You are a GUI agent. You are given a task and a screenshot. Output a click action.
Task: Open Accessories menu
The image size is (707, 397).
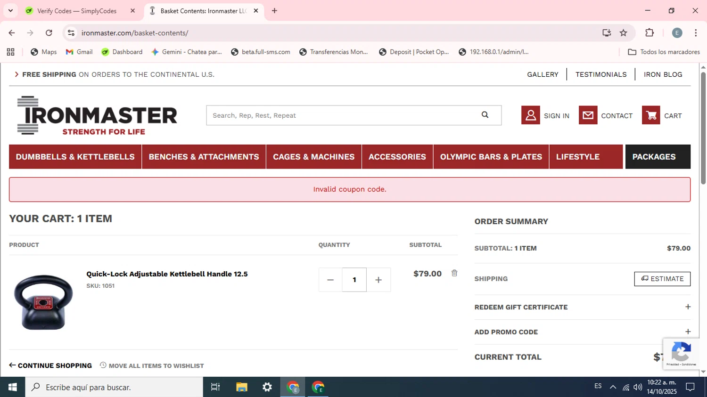tap(397, 157)
